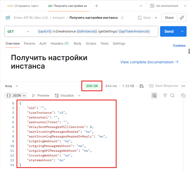Open JSON format dropdown

click(x=16, y=96)
